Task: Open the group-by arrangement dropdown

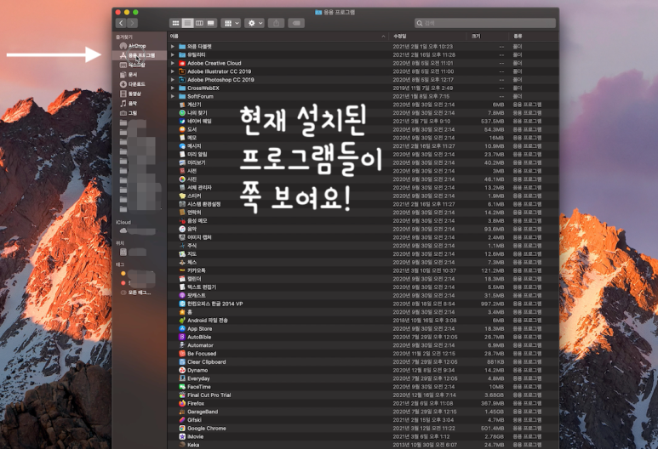Action: (231, 23)
